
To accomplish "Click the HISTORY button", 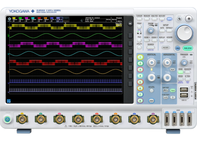I will click(x=165, y=47).
